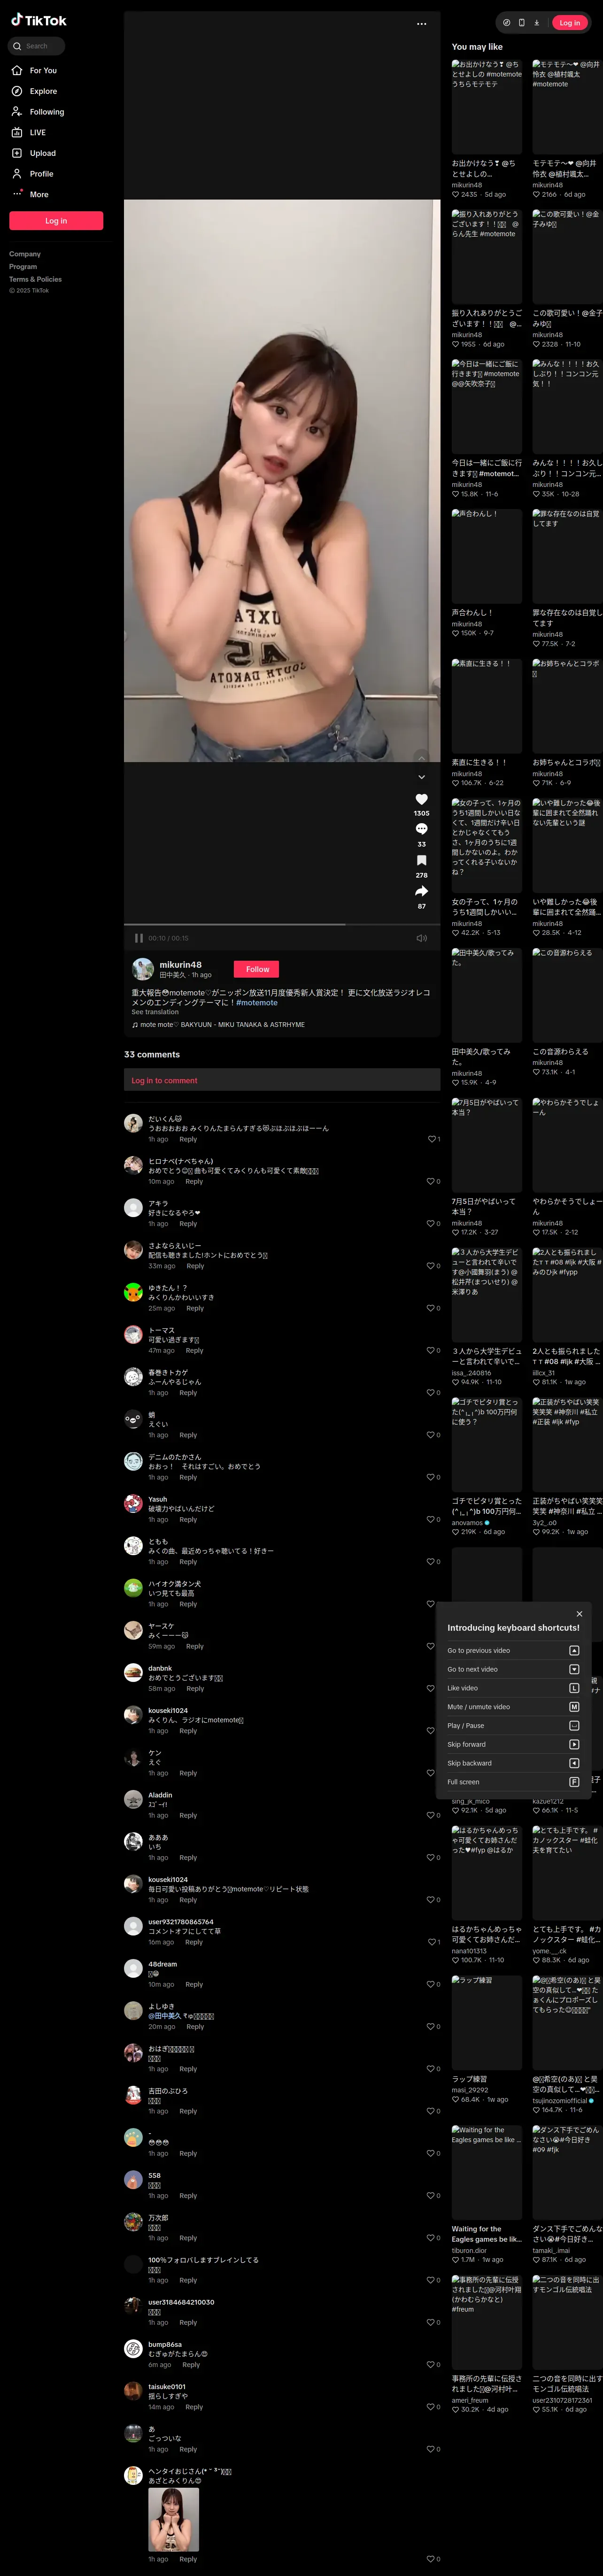
Task: Click the down-arrow key icon for next video
Action: tap(574, 1669)
